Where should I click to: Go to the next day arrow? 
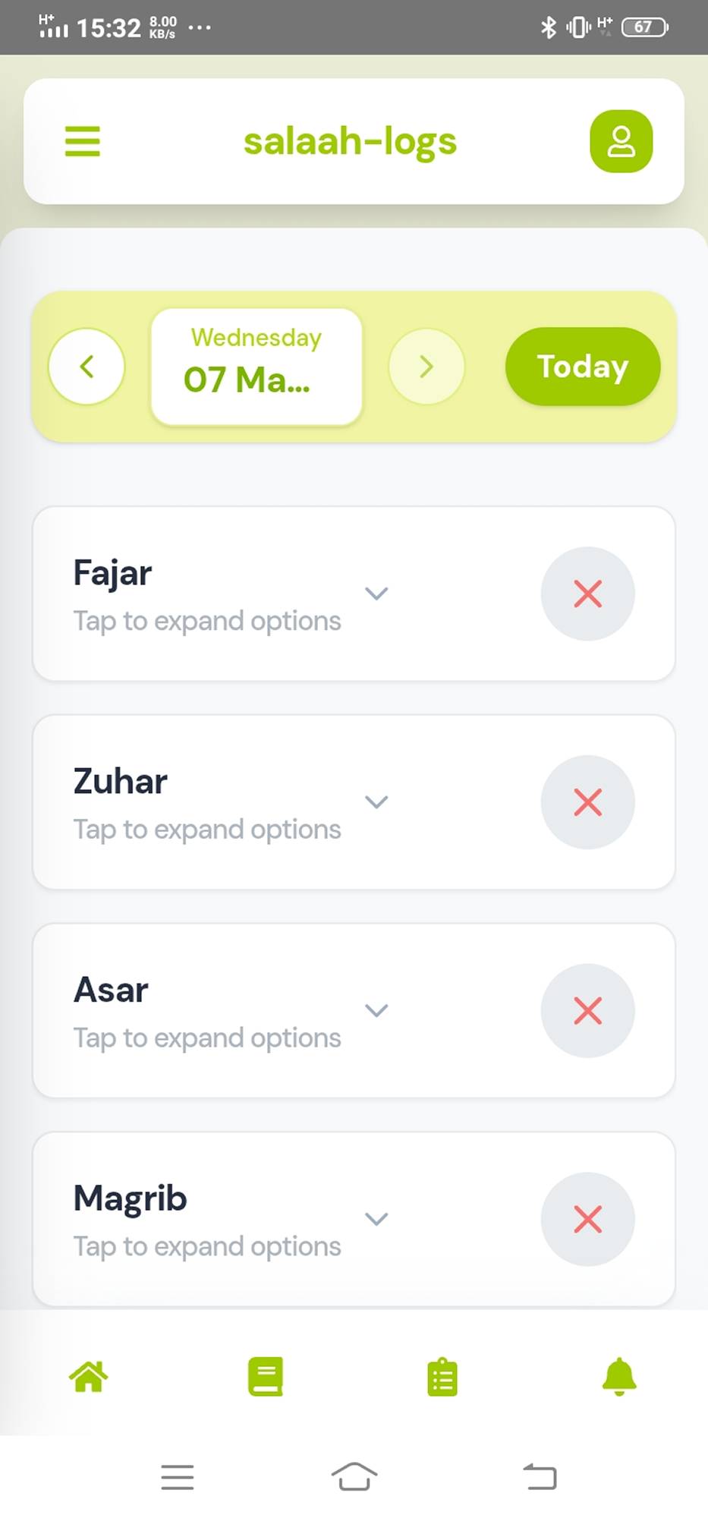[x=426, y=367]
